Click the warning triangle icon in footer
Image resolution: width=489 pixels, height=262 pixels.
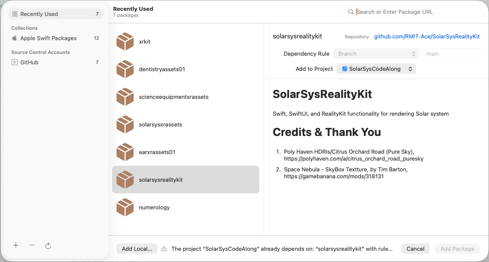click(164, 249)
